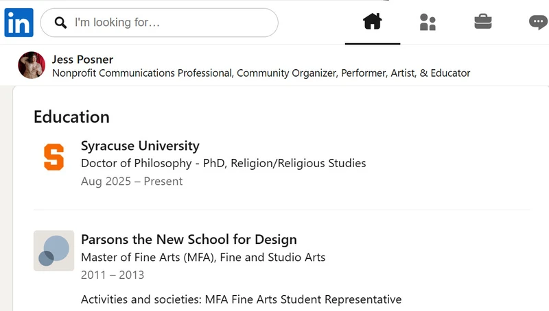Select the Activities and societies text line
The width and height of the screenshot is (549, 311).
(242, 299)
